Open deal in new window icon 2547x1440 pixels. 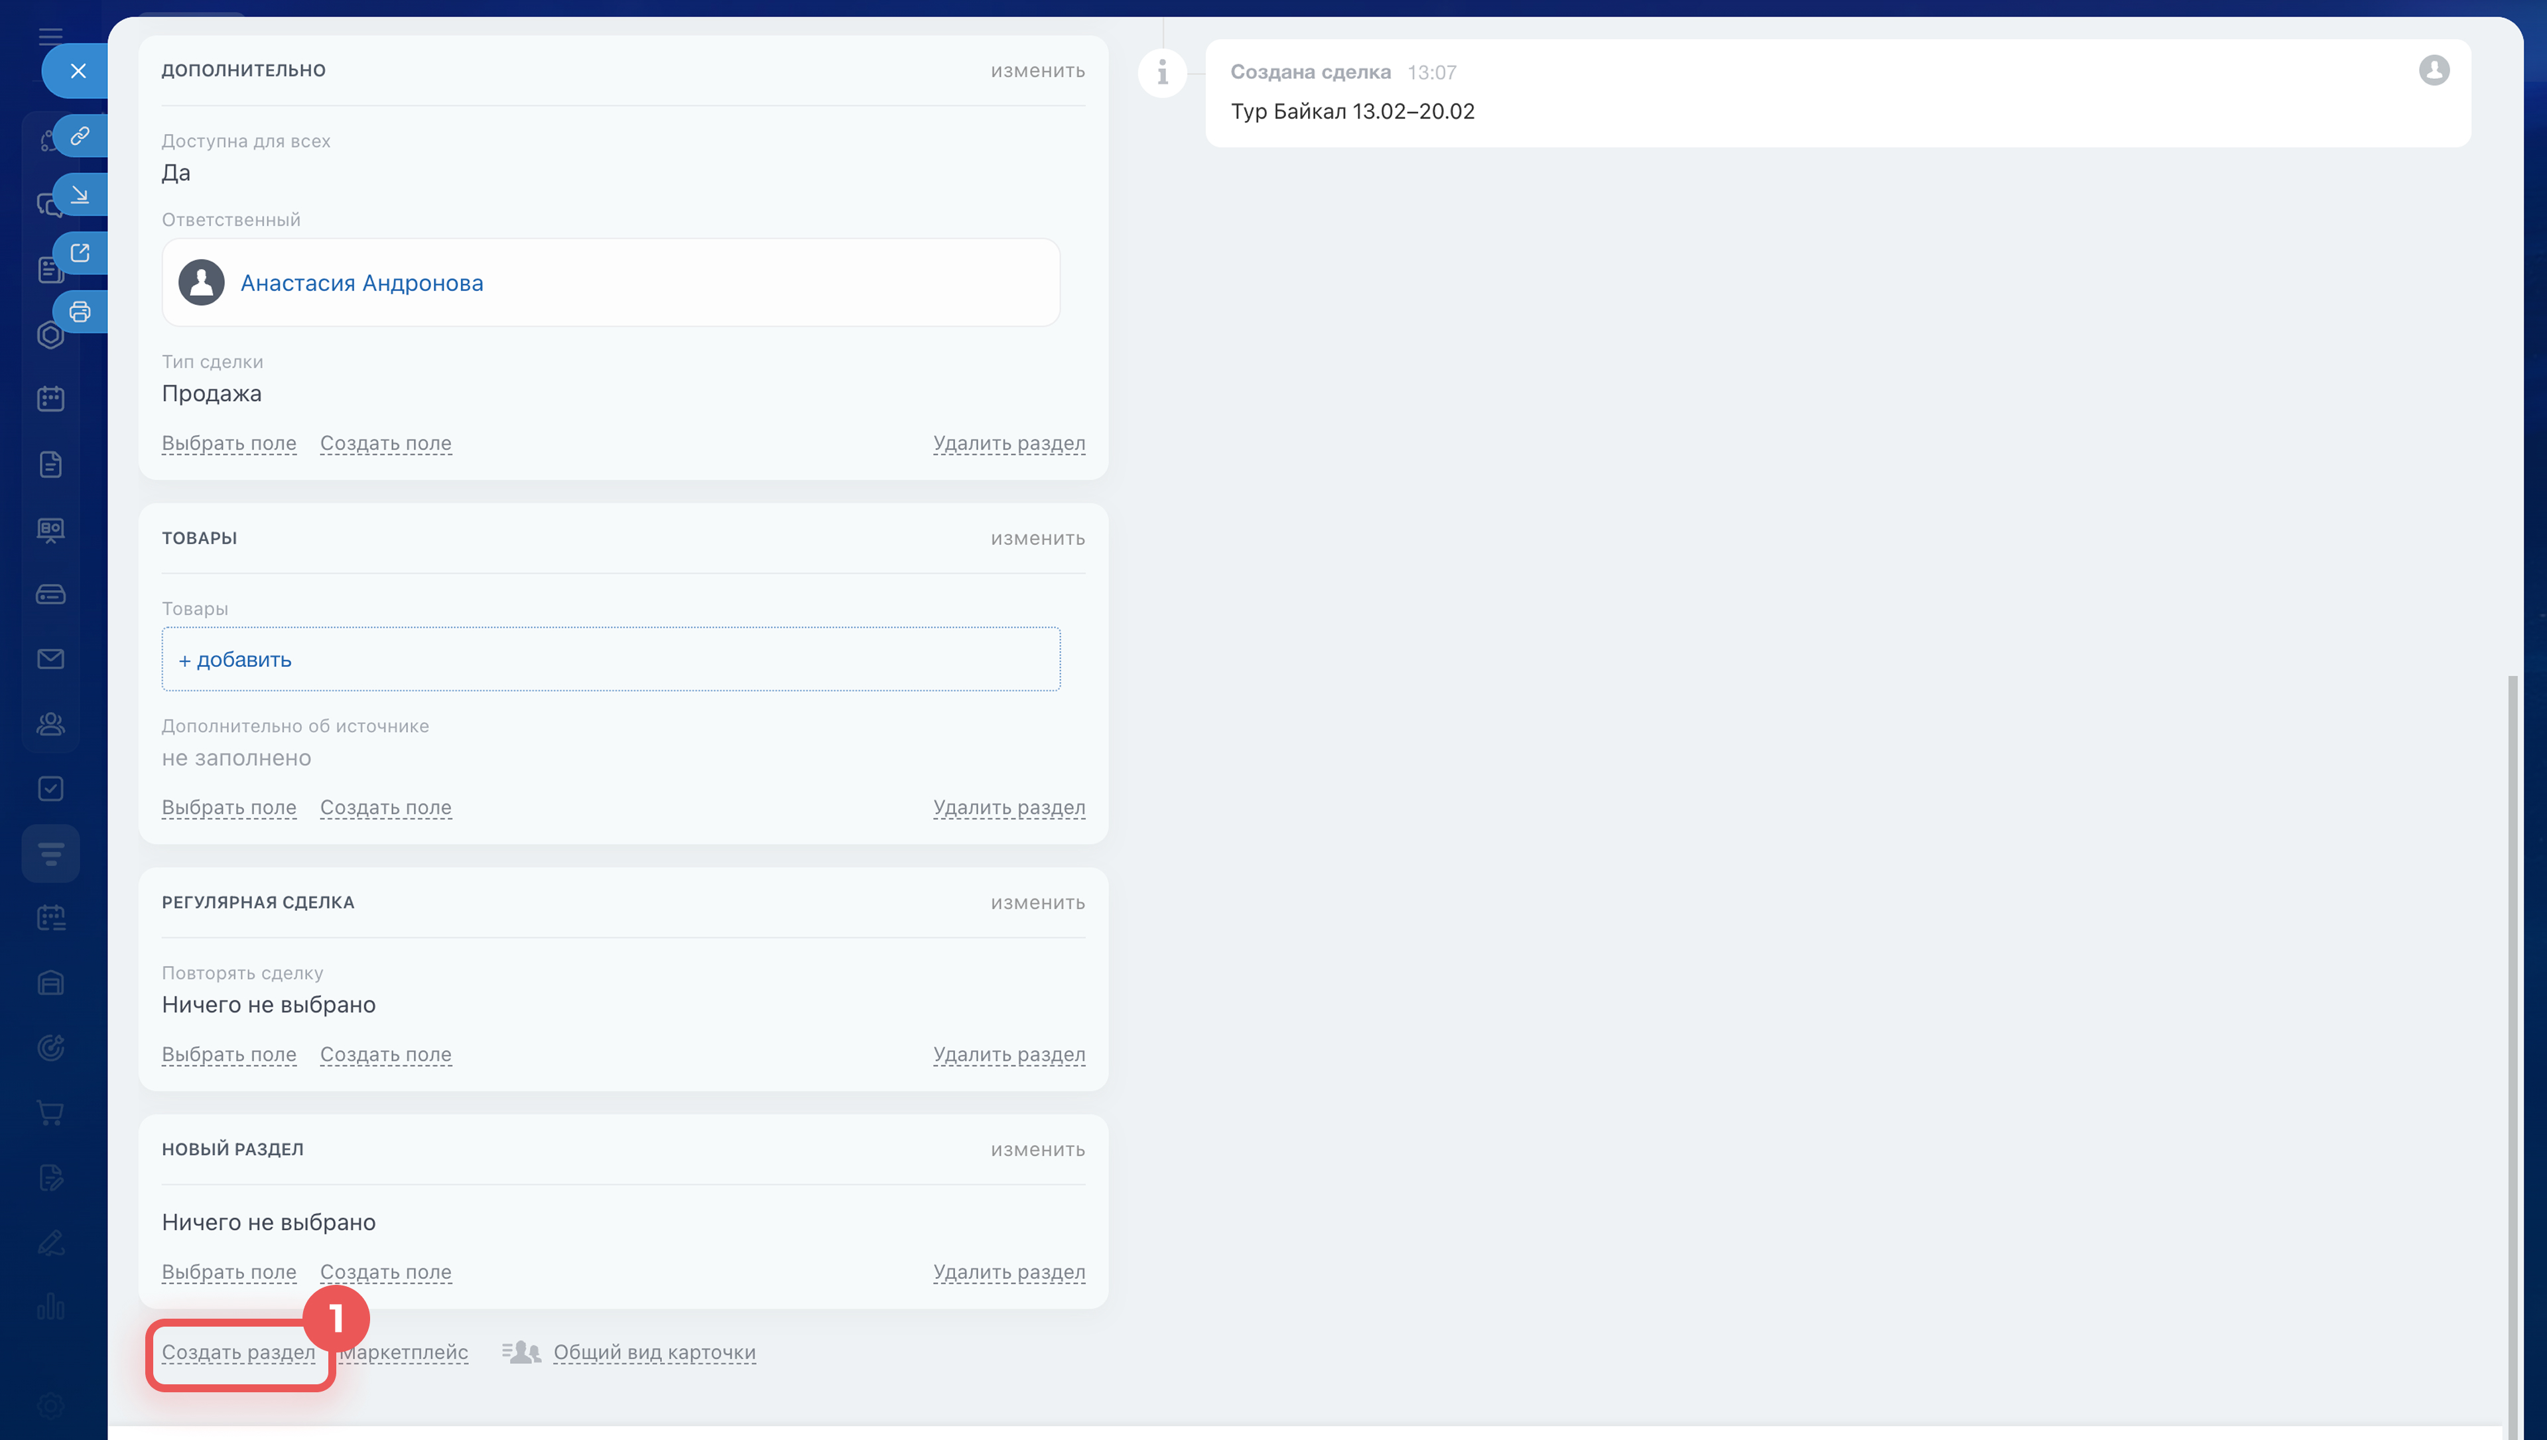tap(80, 253)
